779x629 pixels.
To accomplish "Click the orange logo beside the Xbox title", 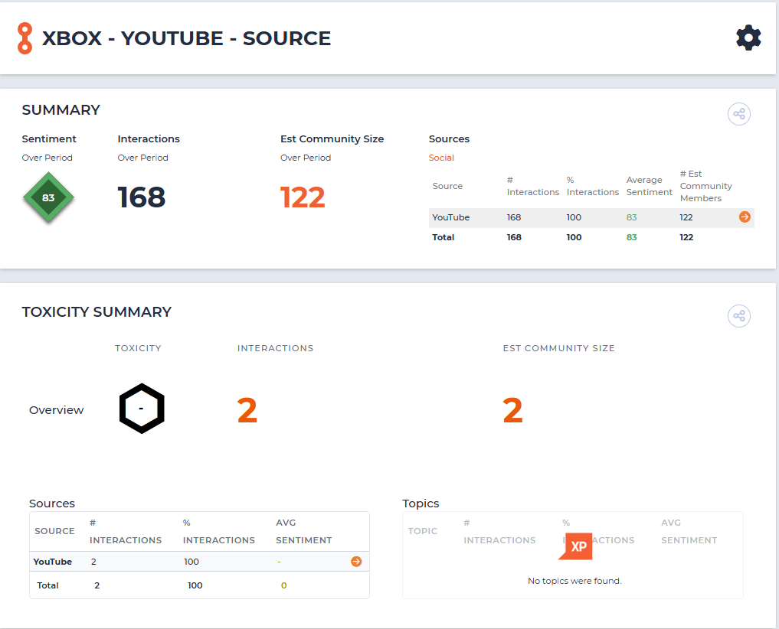I will pos(25,38).
